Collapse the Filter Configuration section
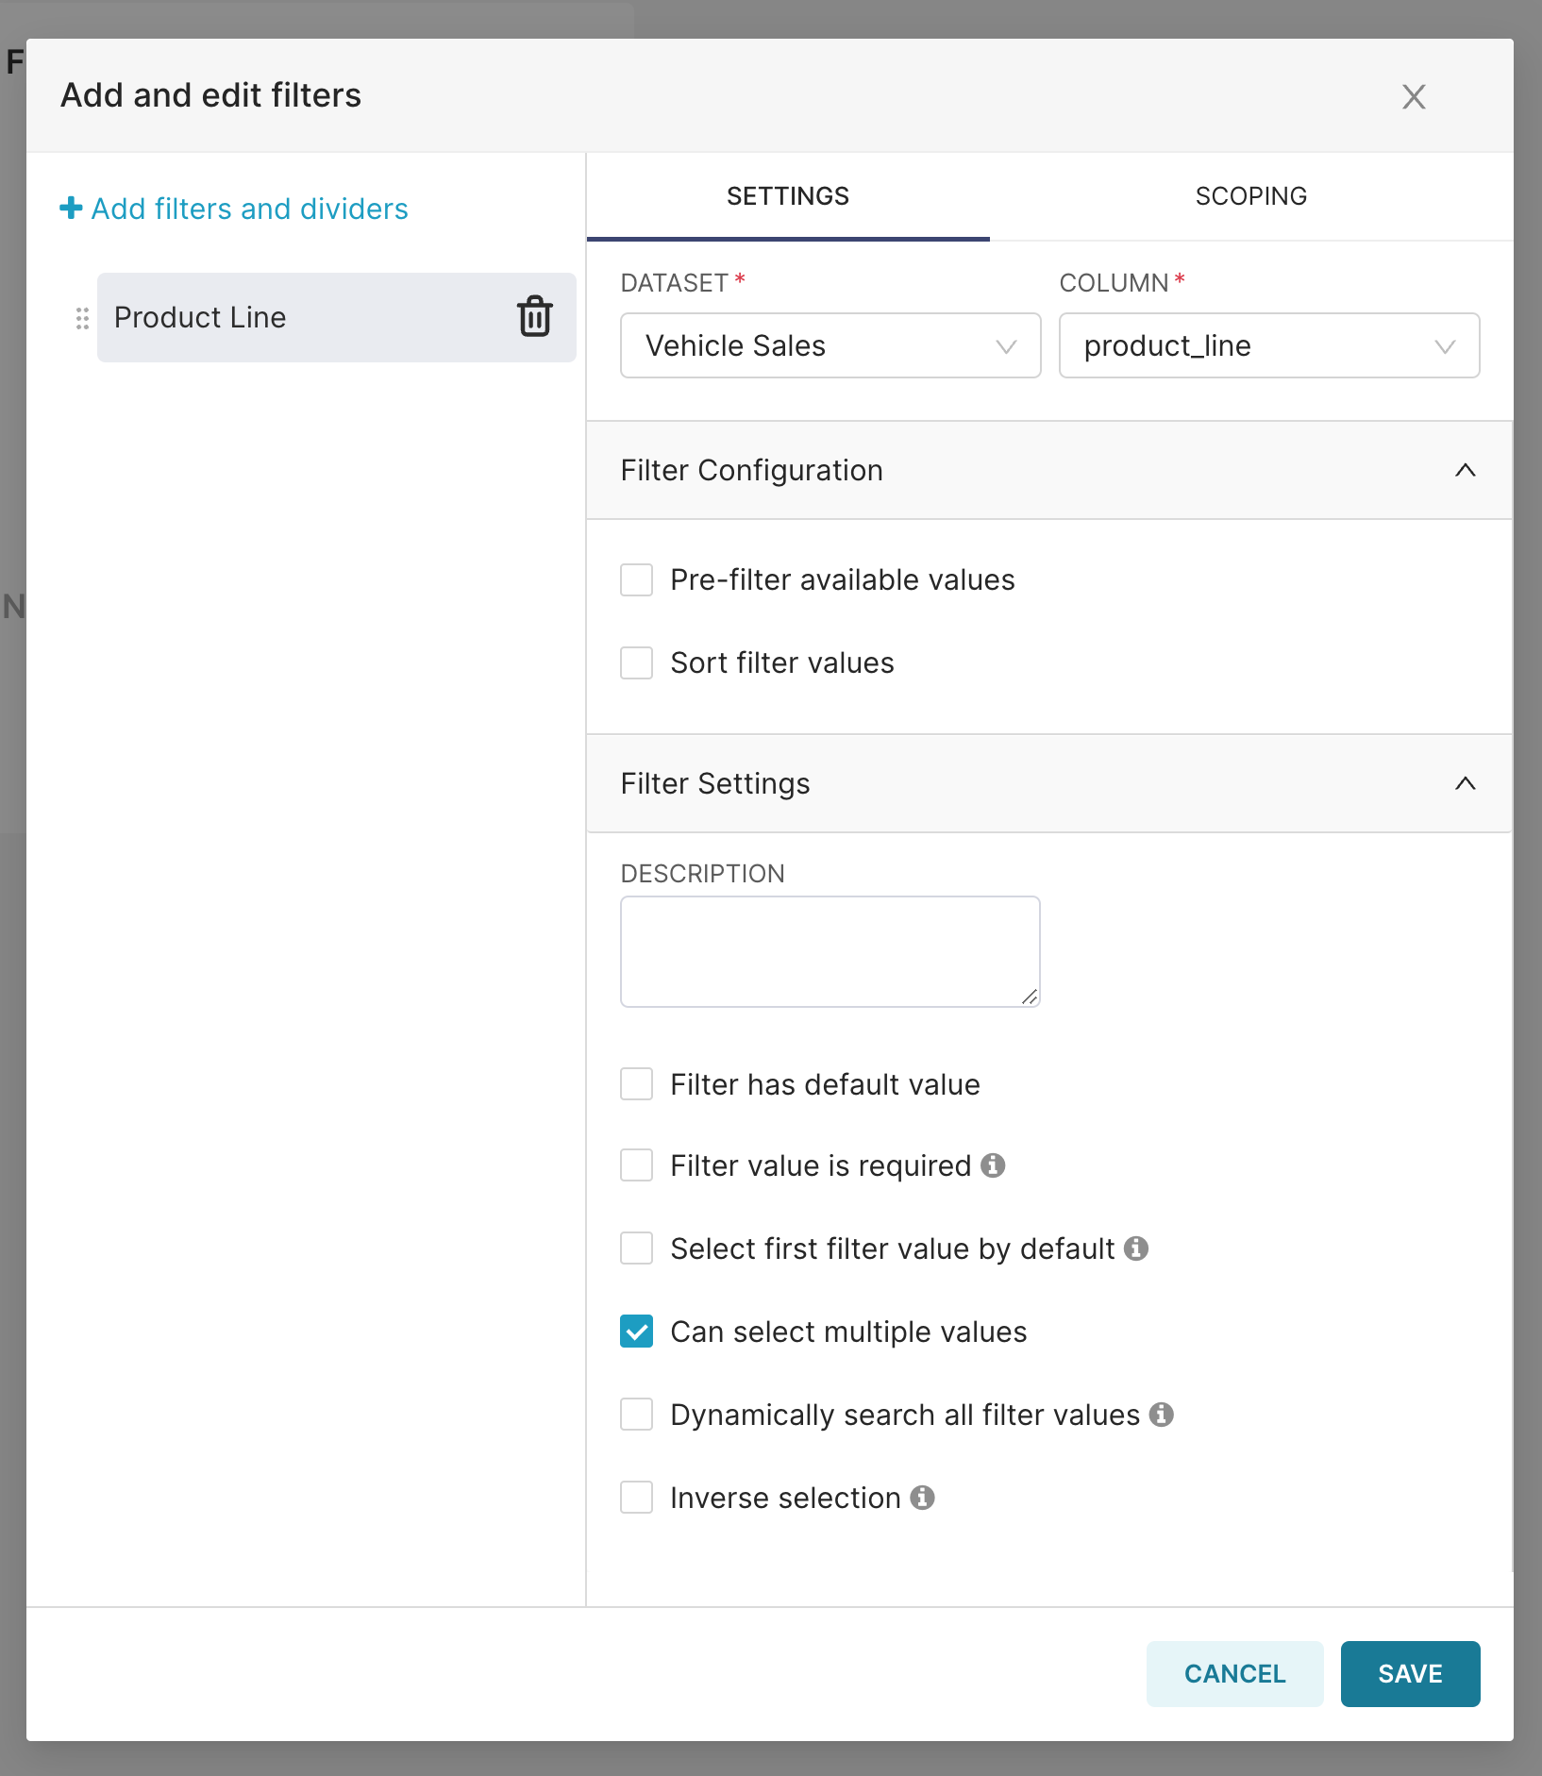Screen dimensions: 1542x1776 click(x=1465, y=470)
